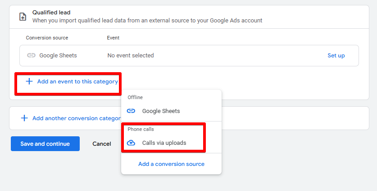
Task: Click the Cancel button
Action: 102,143
